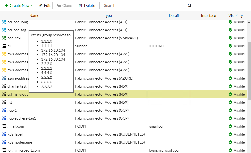Click the csf_ns_group NSX icon
251x153 pixels.
click(x=4, y=94)
